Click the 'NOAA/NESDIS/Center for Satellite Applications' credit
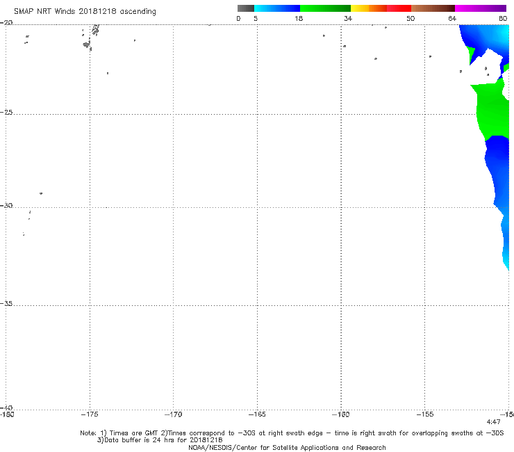Screen dimensions: 514x452 coord(287,448)
